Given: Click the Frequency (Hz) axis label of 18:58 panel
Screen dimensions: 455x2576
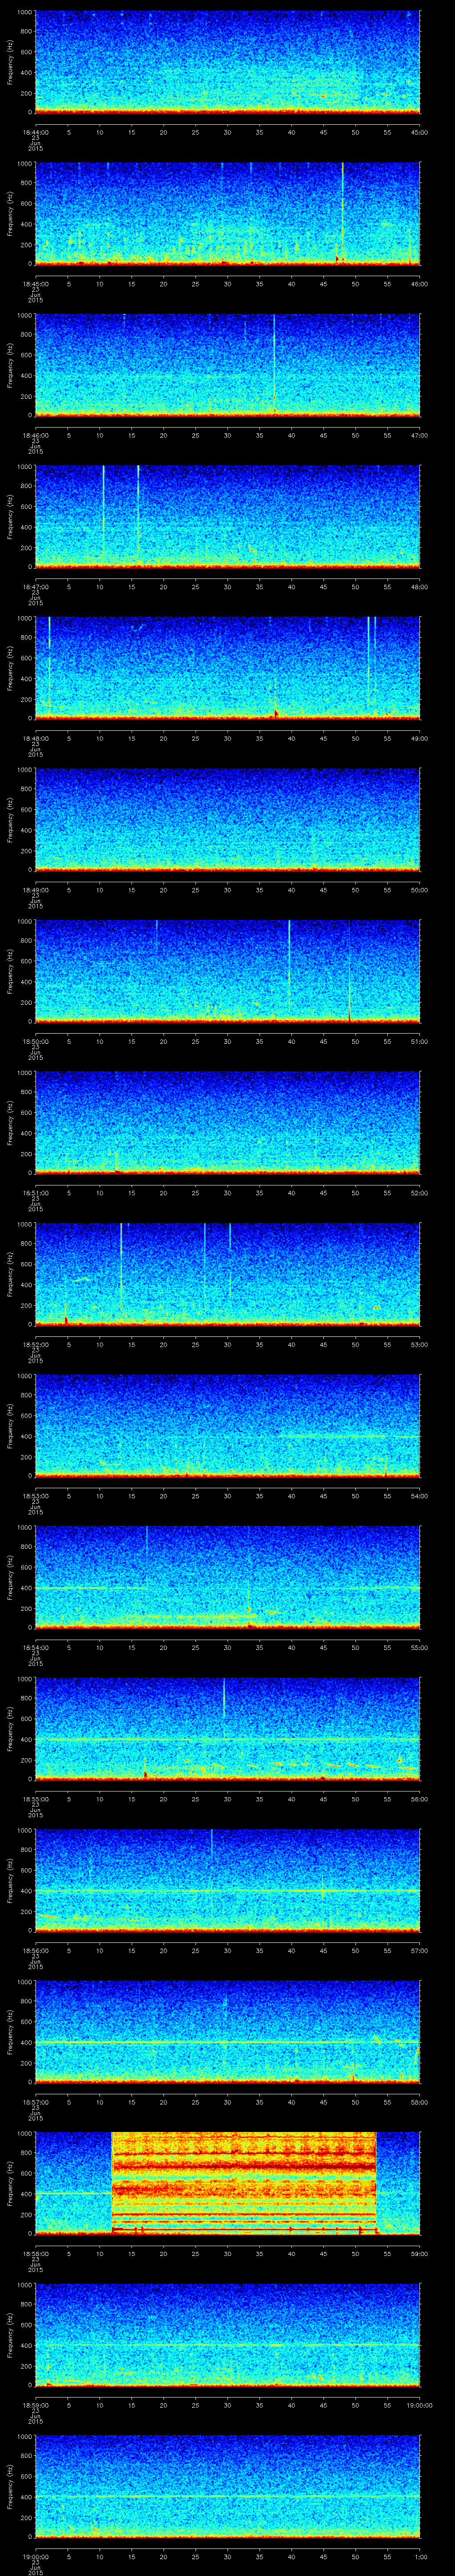Looking at the screenshot, I should [x=10, y=2182].
